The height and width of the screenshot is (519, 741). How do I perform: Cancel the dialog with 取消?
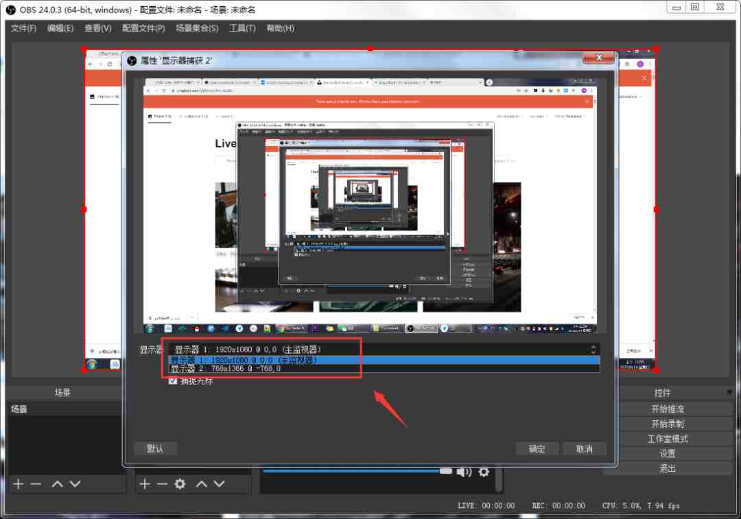585,448
